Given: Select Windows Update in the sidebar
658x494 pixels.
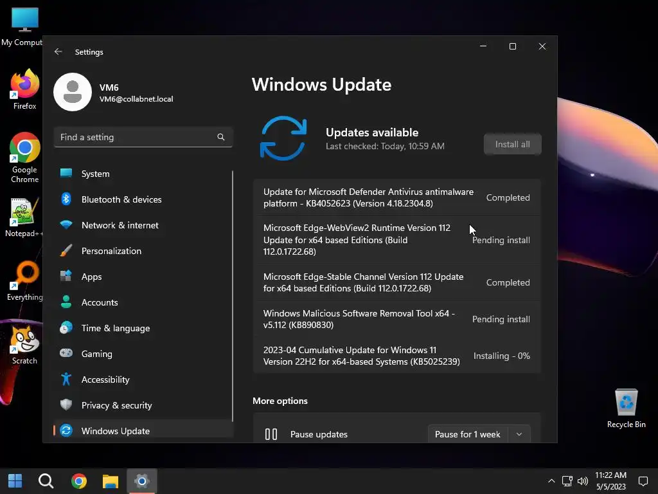Looking at the screenshot, I should (143, 430).
